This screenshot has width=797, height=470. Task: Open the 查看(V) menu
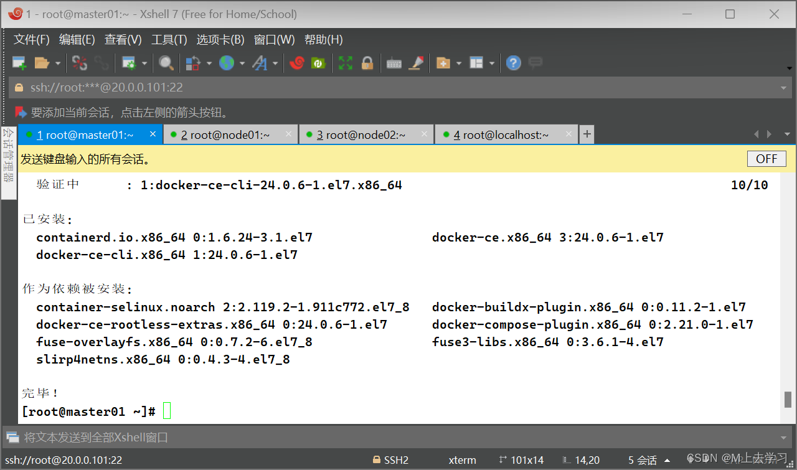point(123,40)
